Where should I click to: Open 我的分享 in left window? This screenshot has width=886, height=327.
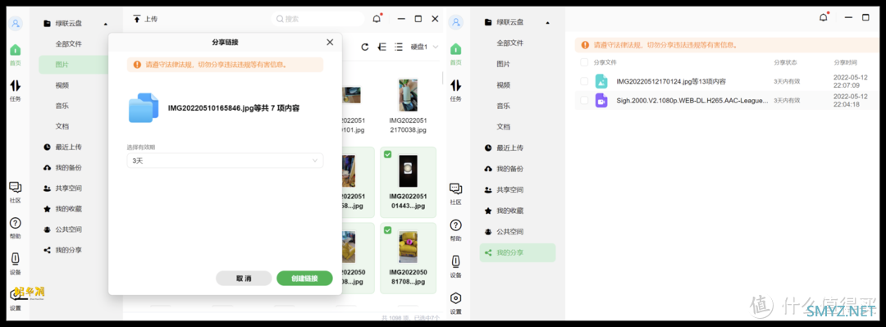pos(62,250)
